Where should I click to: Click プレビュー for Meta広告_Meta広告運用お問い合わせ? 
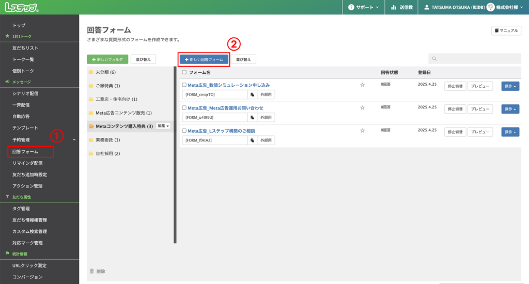point(480,109)
